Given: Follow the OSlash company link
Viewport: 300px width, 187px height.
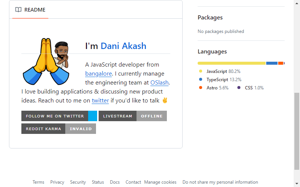Looking at the screenshot, I should coord(159,83).
